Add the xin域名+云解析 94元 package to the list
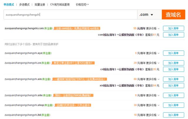Screen dimensions: 188x119 coord(174,85)
